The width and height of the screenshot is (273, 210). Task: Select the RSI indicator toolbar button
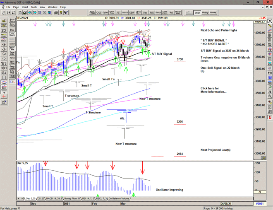[151, 12]
